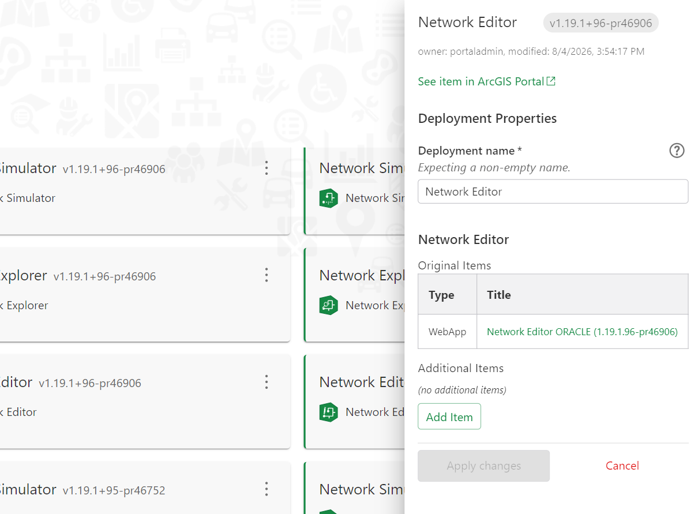Viewport: 698px width, 514px height.
Task: Click the Type column header
Action: (448, 295)
